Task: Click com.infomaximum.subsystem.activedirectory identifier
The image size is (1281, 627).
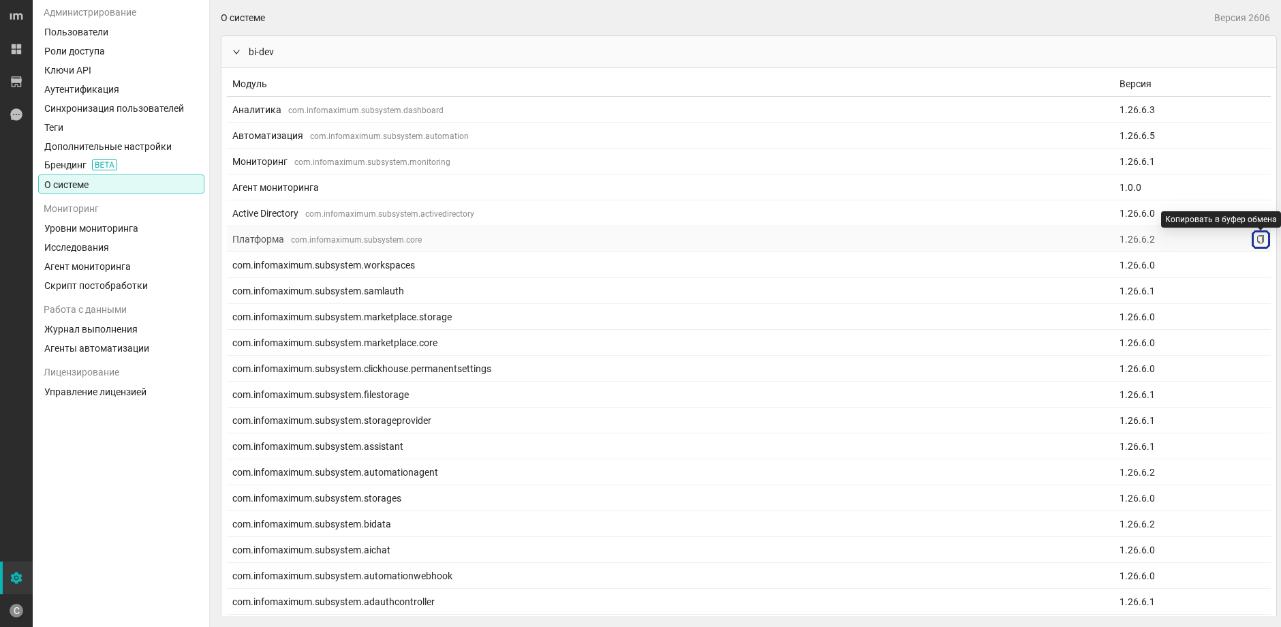Action: [390, 214]
